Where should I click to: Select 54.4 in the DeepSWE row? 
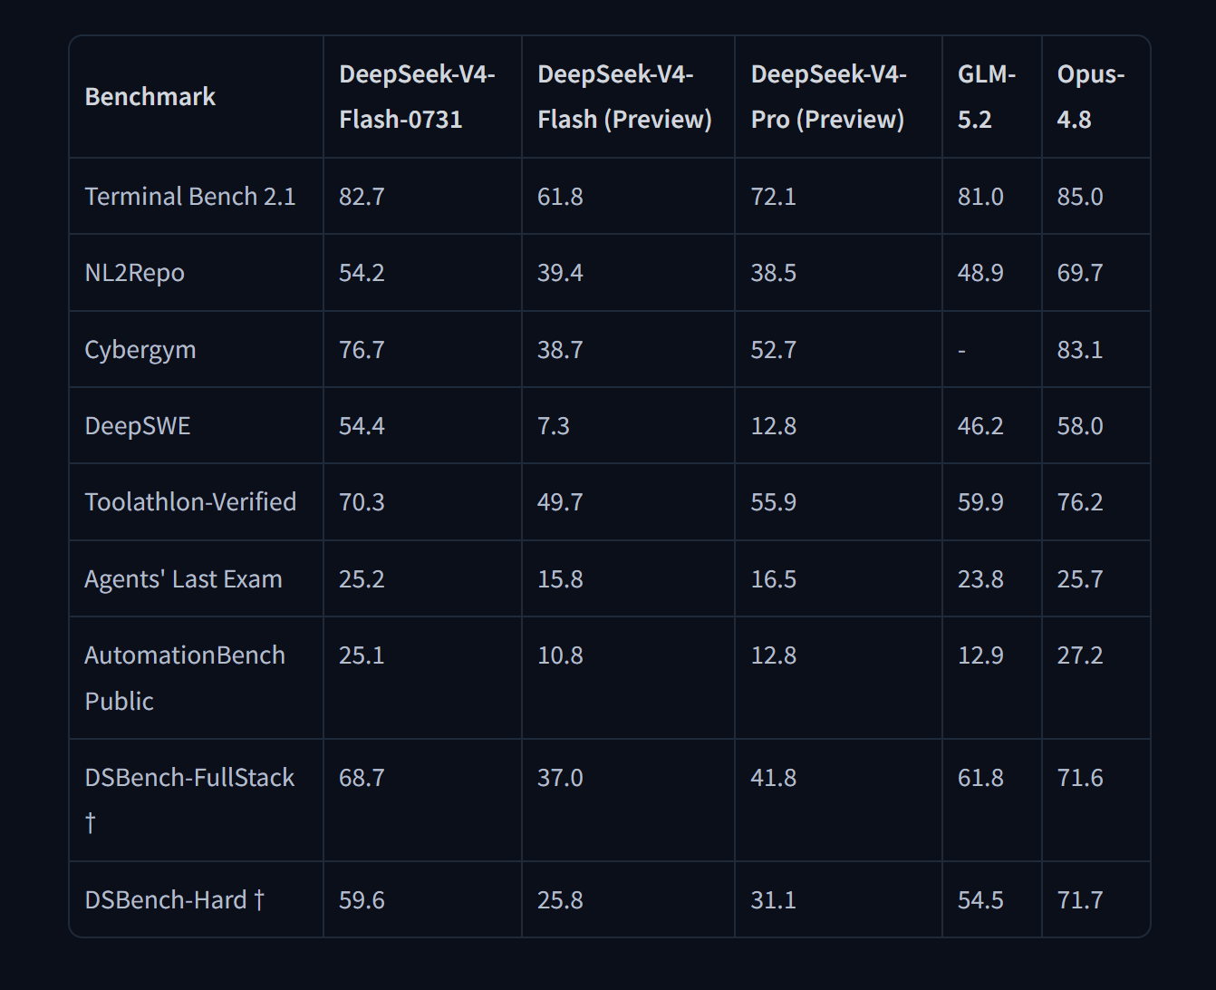(x=362, y=426)
